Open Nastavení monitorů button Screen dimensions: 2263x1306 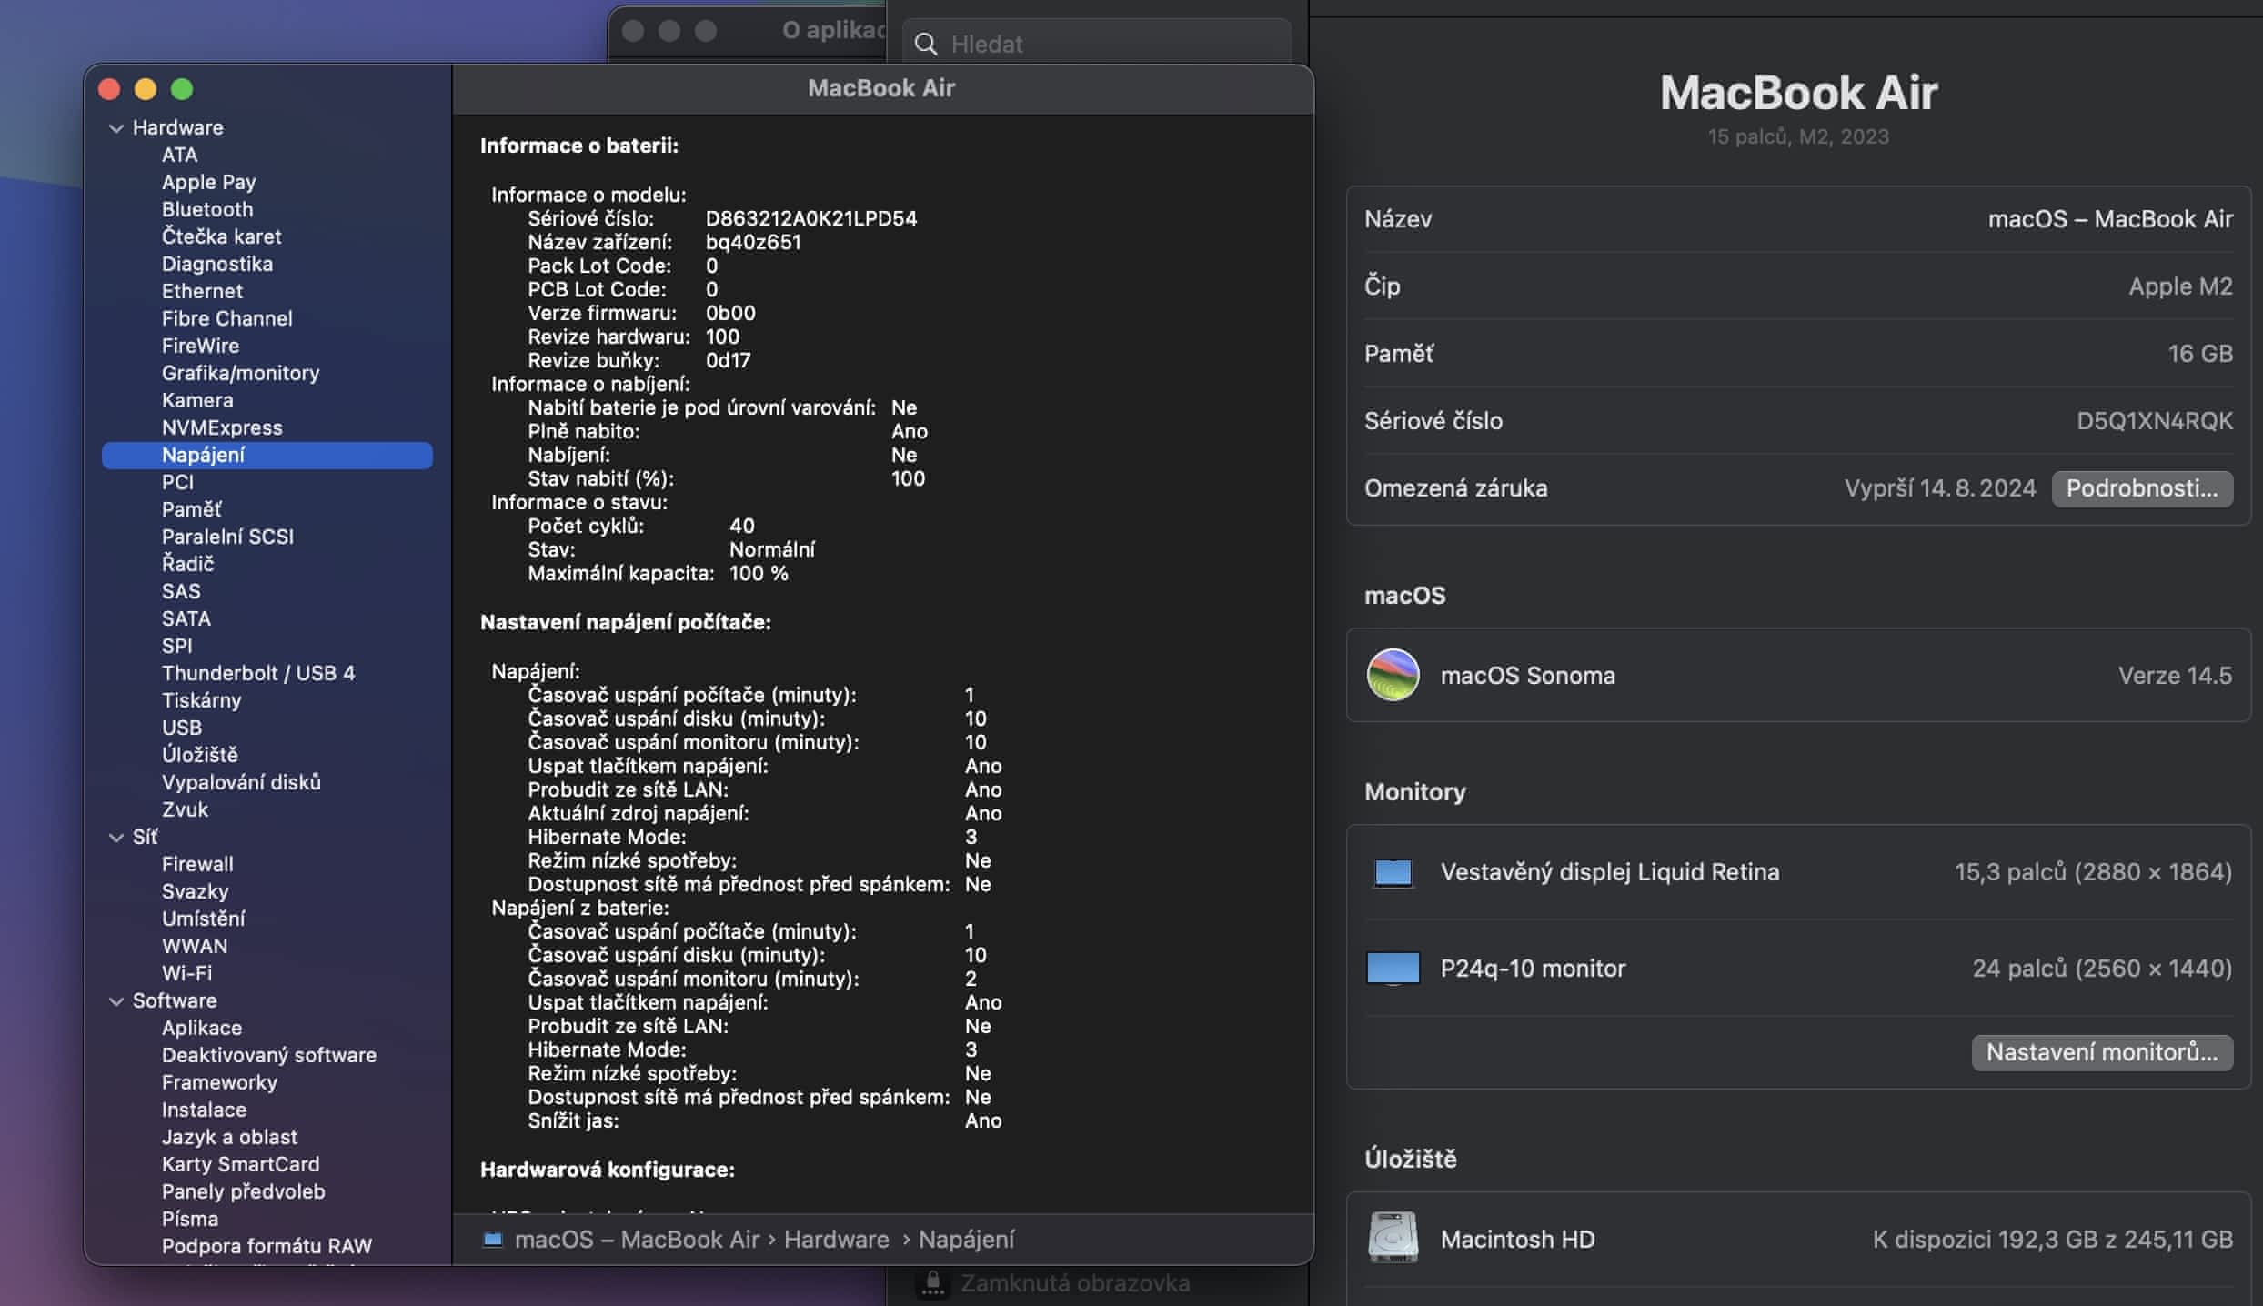click(2101, 1052)
